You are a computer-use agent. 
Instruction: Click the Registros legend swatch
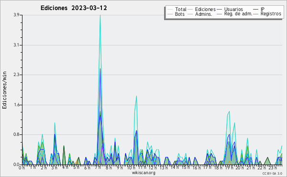coord(256,14)
